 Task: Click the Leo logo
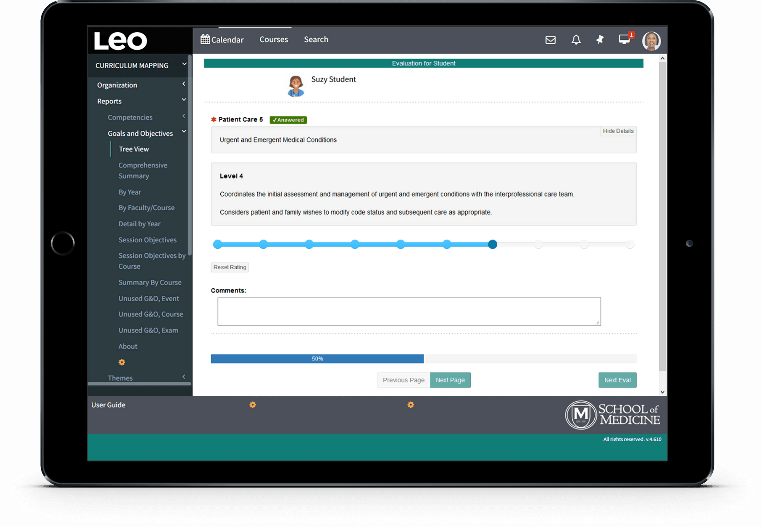(119, 41)
